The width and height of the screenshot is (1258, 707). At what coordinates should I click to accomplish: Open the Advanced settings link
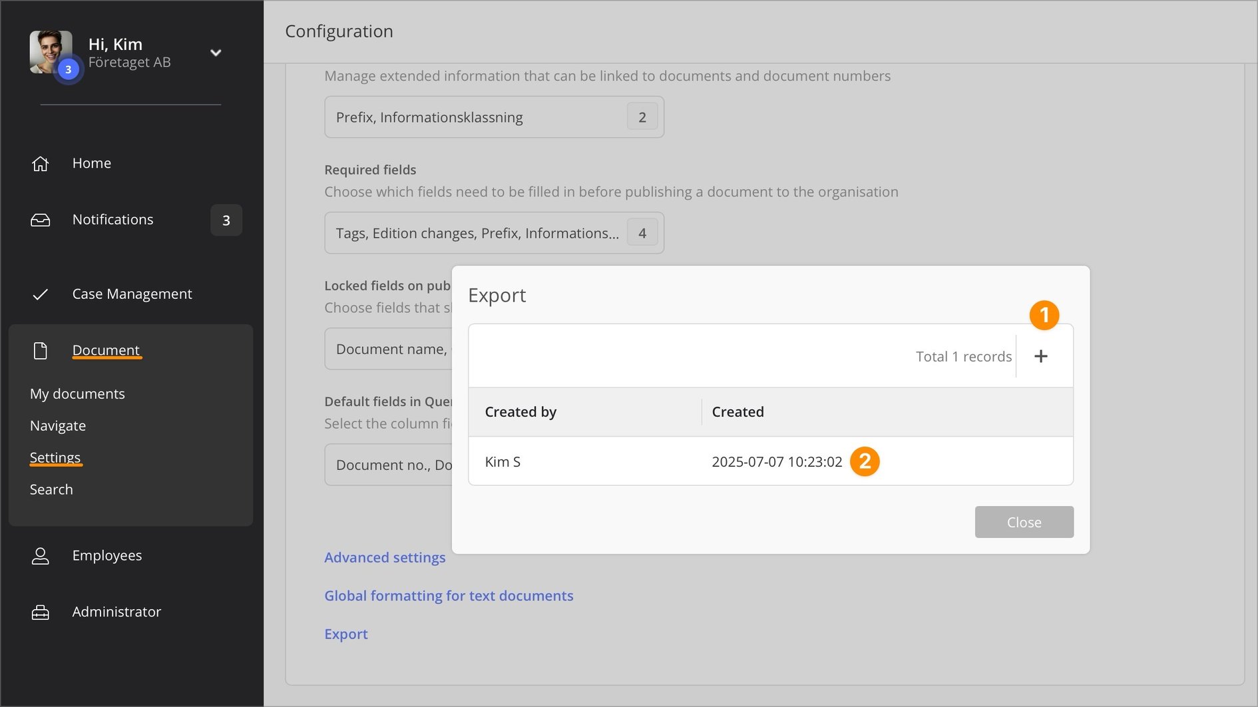coord(385,557)
